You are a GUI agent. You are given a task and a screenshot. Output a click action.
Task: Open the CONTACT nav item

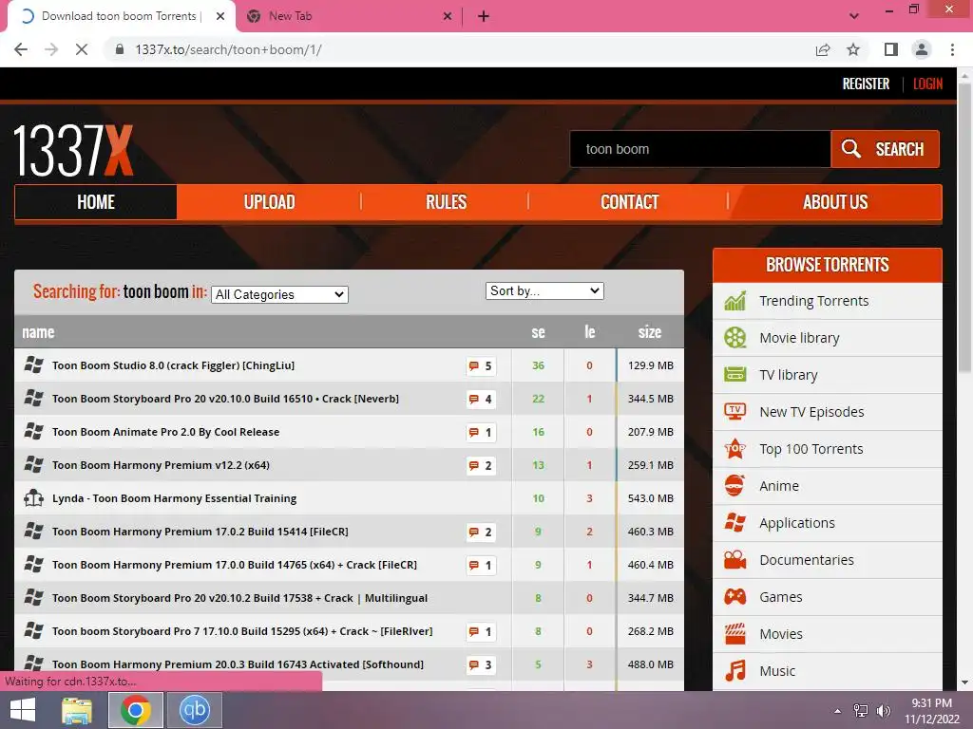pos(629,202)
